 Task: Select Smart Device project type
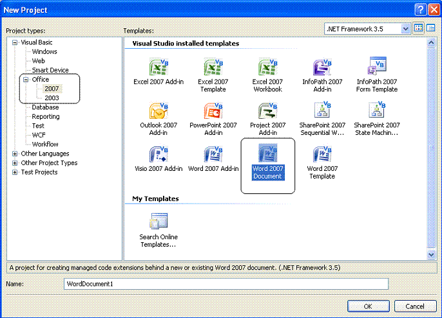point(50,70)
